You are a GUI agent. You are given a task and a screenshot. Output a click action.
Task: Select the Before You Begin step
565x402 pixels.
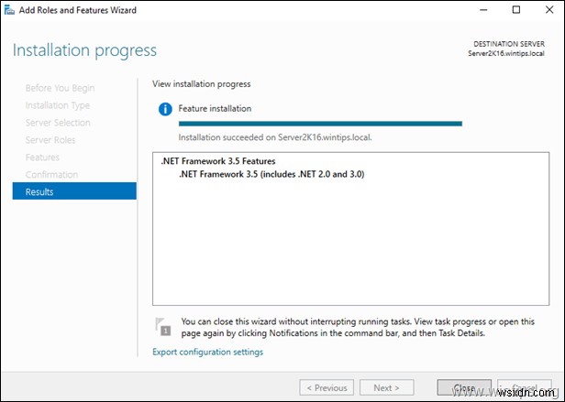coord(60,88)
